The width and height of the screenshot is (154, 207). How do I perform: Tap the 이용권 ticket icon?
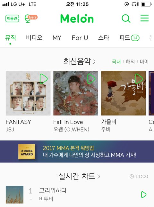[x=12, y=18]
